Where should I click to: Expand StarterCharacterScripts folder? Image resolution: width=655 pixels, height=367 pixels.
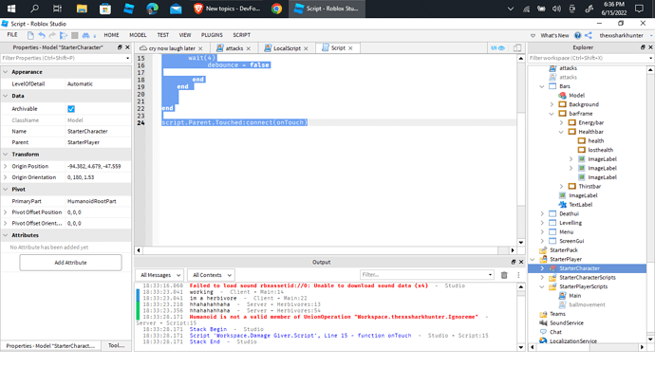(x=542, y=278)
